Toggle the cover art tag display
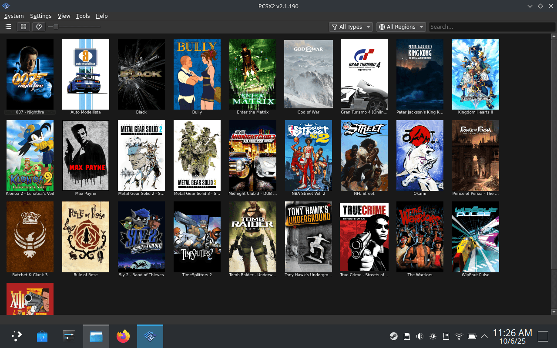 38,27
